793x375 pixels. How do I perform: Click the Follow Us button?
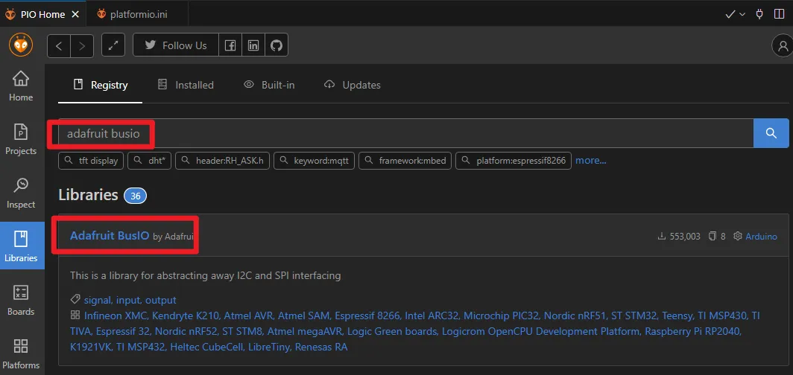176,45
